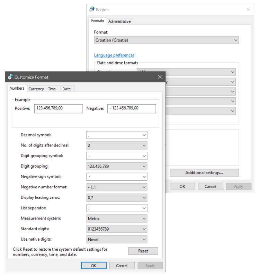Image resolution: width=259 pixels, height=277 pixels.
Task: Open the Administrative tab in Region
Action: [119, 21]
